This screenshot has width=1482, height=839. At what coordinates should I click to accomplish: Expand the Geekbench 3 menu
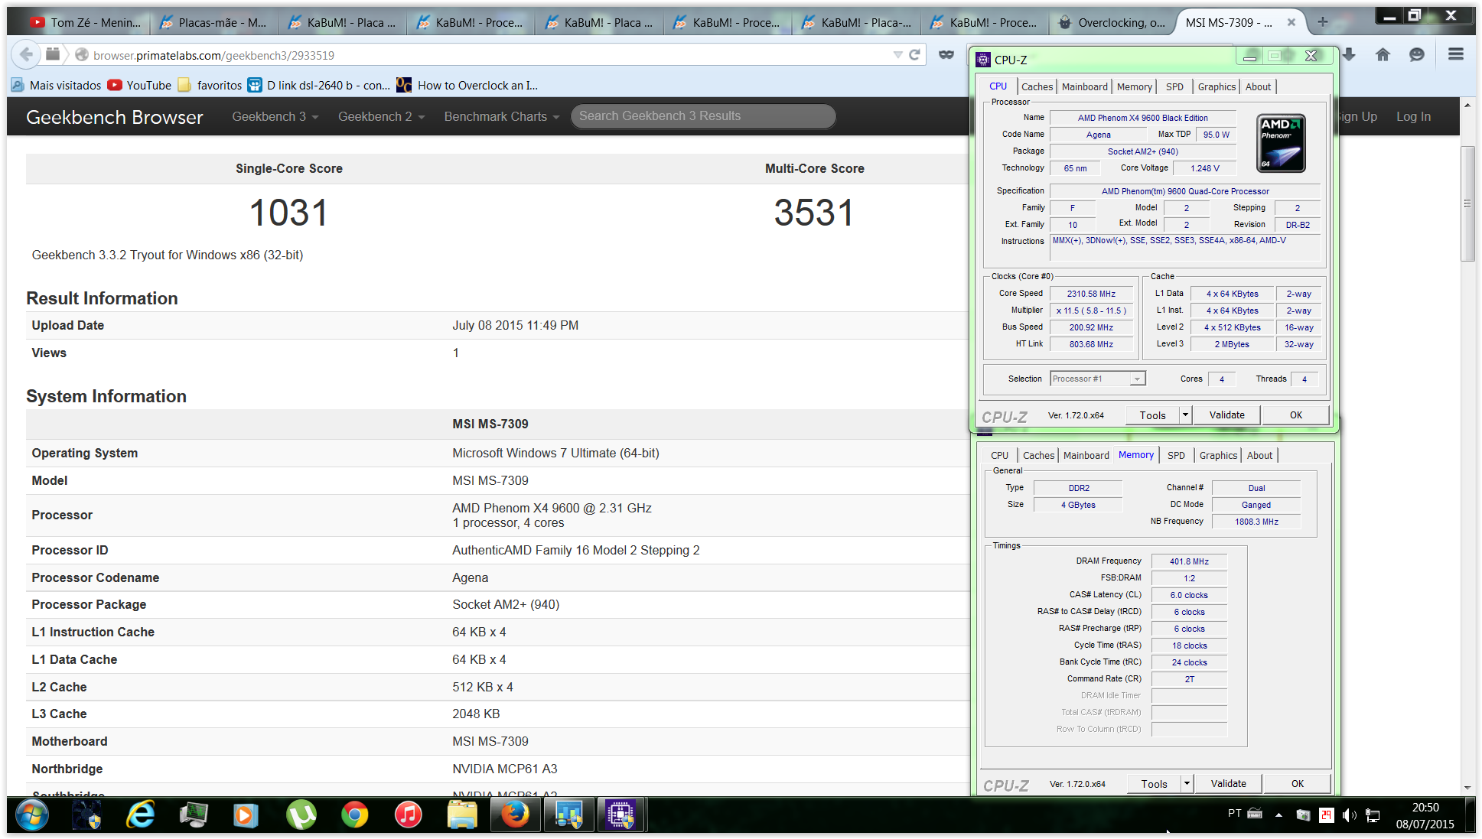pyautogui.click(x=275, y=116)
